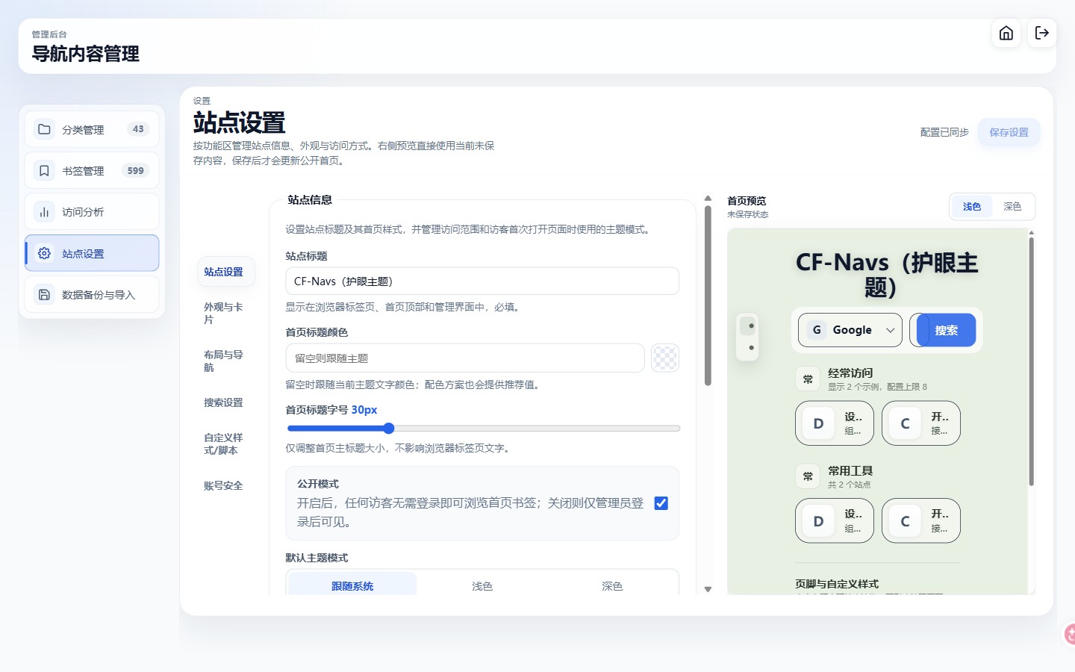Click the 站点标题 input field

pyautogui.click(x=482, y=281)
